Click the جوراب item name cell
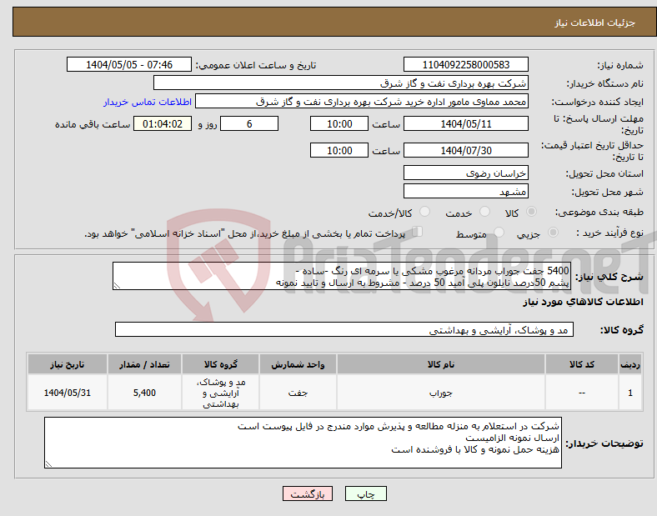Screen dimensions: 657x516 coord(441,393)
